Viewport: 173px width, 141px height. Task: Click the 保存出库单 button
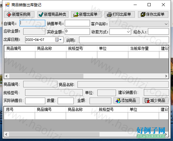pos(153,15)
